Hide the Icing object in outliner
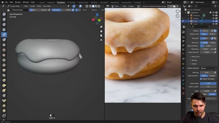 pyautogui.click(x=214, y=21)
